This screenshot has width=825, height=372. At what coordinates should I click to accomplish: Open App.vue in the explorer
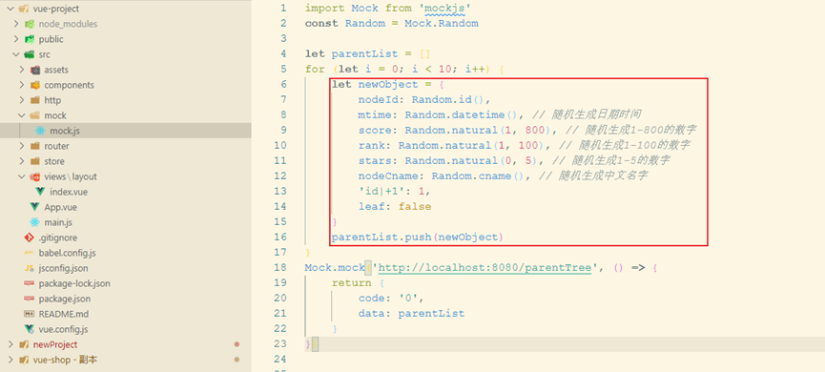tap(60, 207)
